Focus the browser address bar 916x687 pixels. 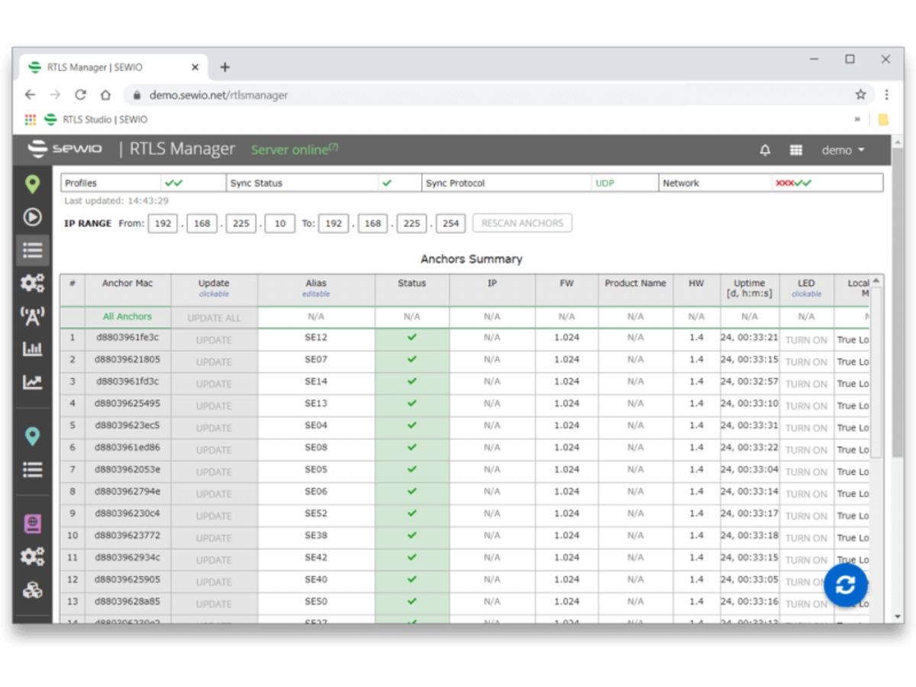click(489, 95)
